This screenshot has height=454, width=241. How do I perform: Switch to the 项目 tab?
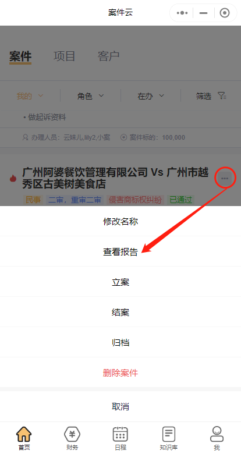coord(64,56)
